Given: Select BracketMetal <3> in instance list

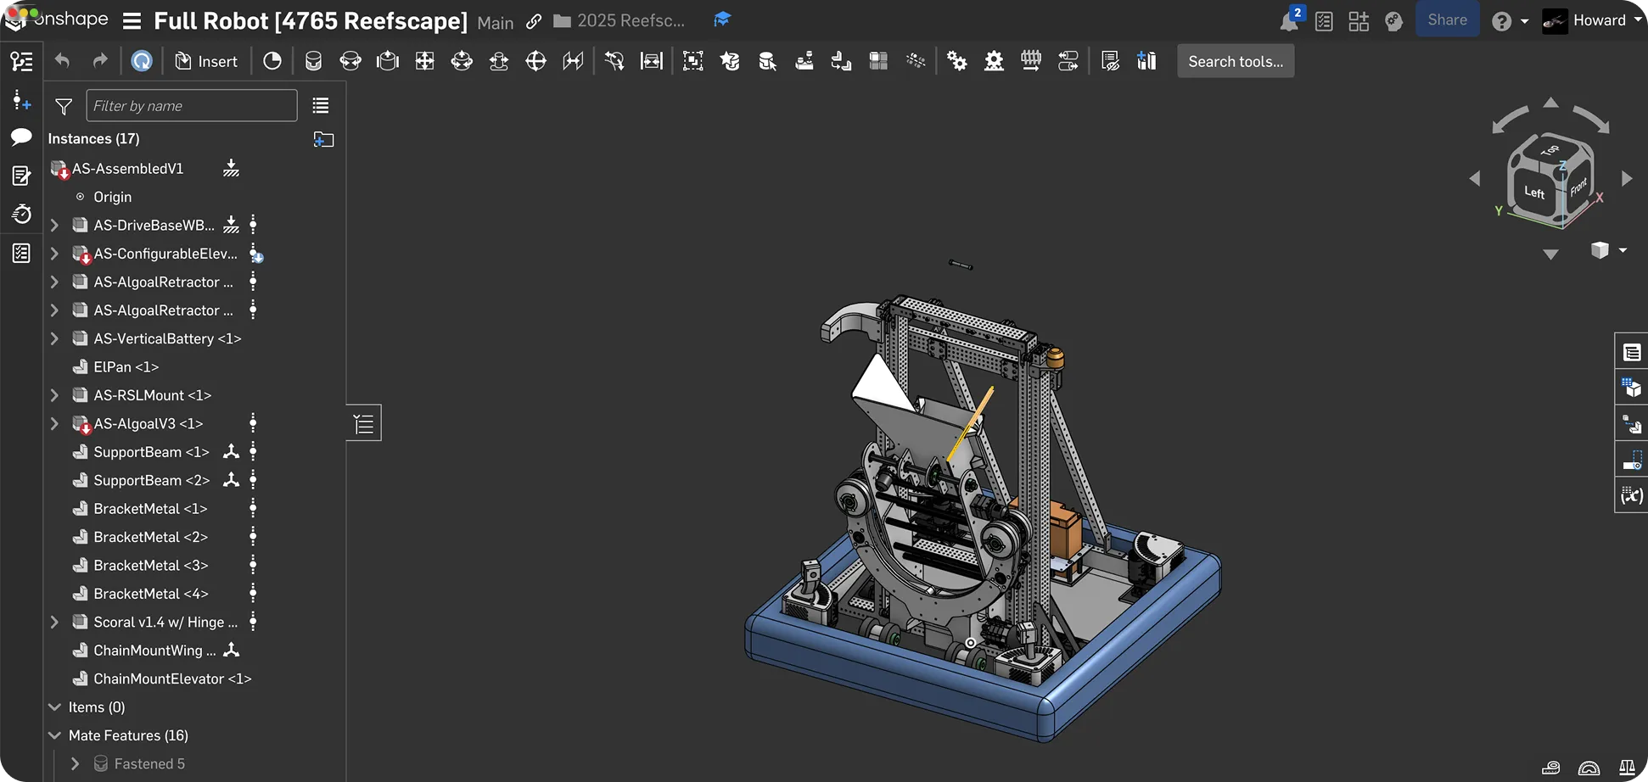Looking at the screenshot, I should (150, 566).
